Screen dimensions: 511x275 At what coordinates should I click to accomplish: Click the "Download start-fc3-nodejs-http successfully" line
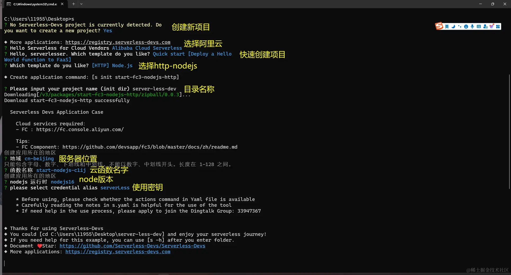coord(67,100)
